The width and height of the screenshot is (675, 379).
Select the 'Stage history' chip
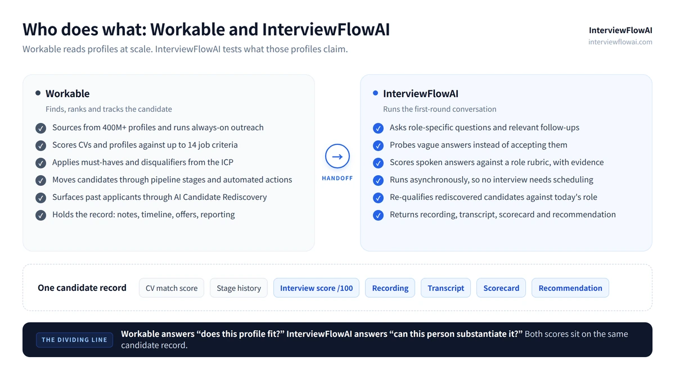point(238,288)
